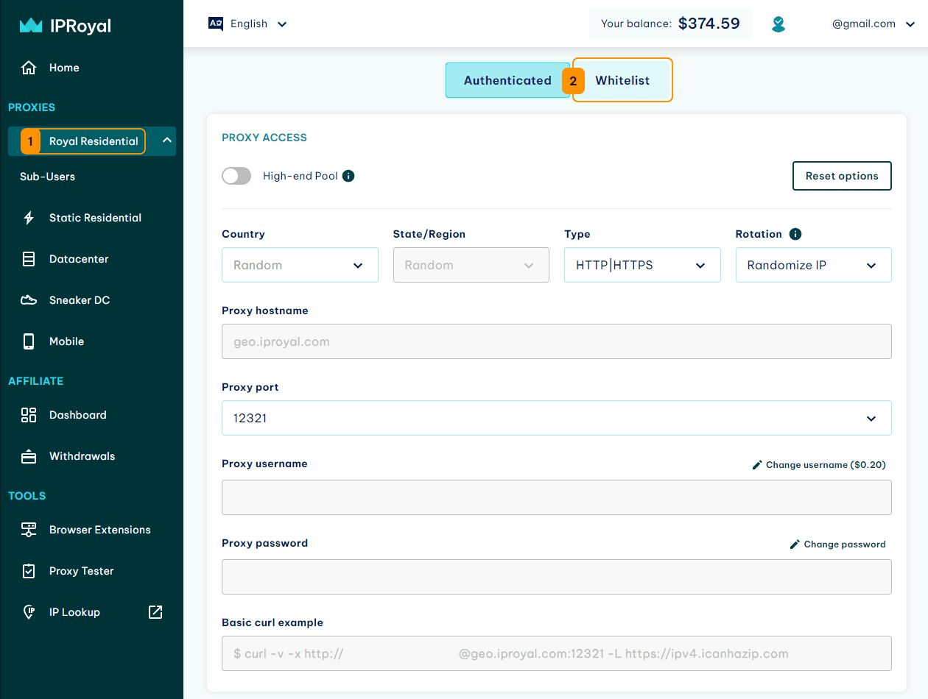Click the PROXY ACCESS heading
Viewport: 928px width, 699px height.
[x=264, y=138]
